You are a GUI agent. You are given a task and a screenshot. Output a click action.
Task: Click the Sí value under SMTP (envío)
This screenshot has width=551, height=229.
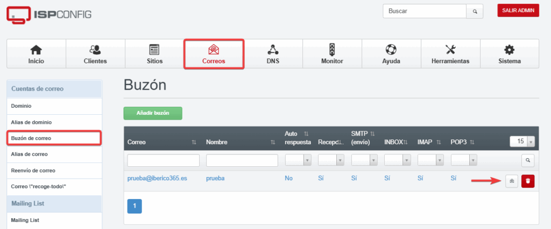click(x=354, y=178)
